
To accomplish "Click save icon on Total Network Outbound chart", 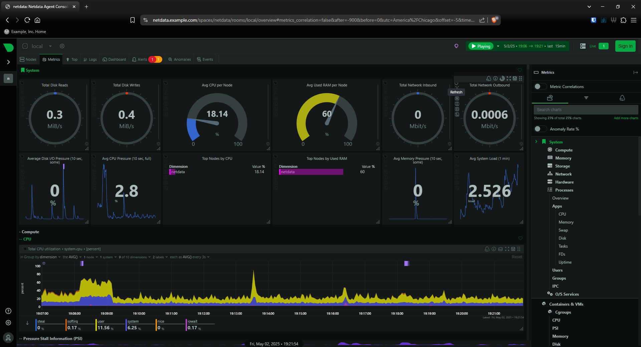I will tap(515, 78).
